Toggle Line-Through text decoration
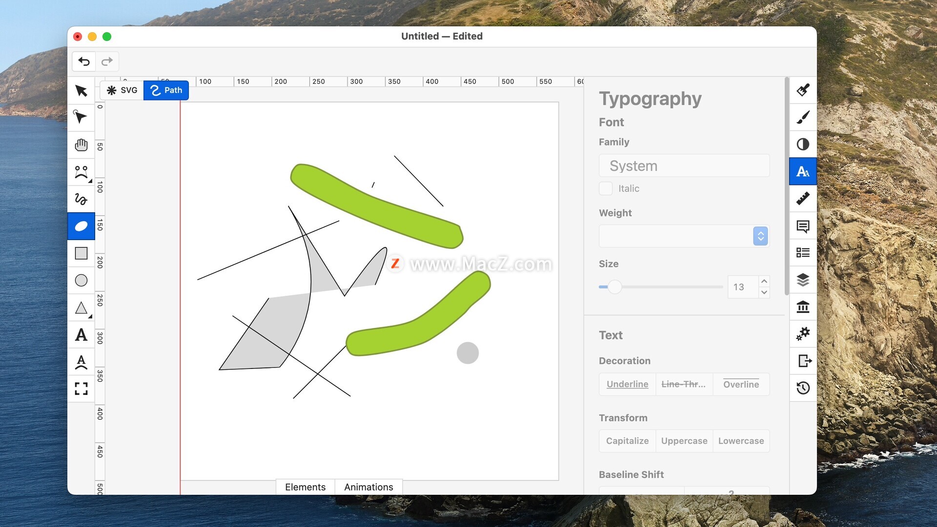 click(x=684, y=385)
